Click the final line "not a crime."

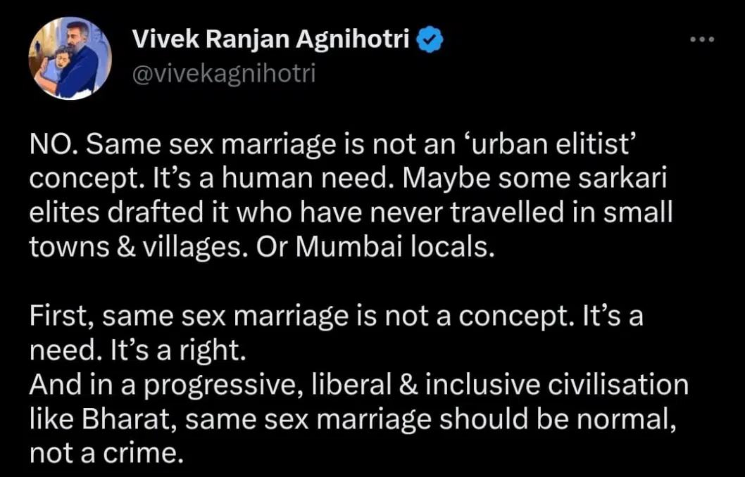click(101, 454)
